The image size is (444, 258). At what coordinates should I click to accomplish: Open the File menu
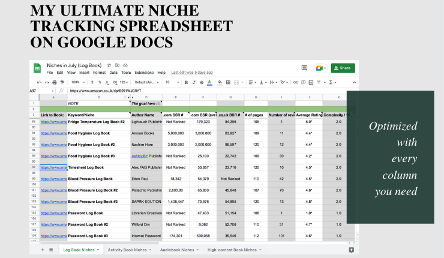tap(50, 73)
